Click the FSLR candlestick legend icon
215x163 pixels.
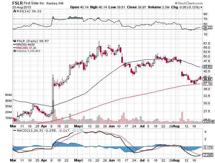click(14, 41)
